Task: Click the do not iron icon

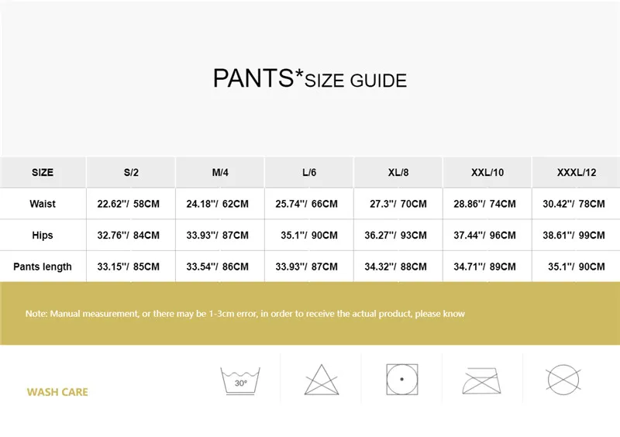Action: point(481,380)
